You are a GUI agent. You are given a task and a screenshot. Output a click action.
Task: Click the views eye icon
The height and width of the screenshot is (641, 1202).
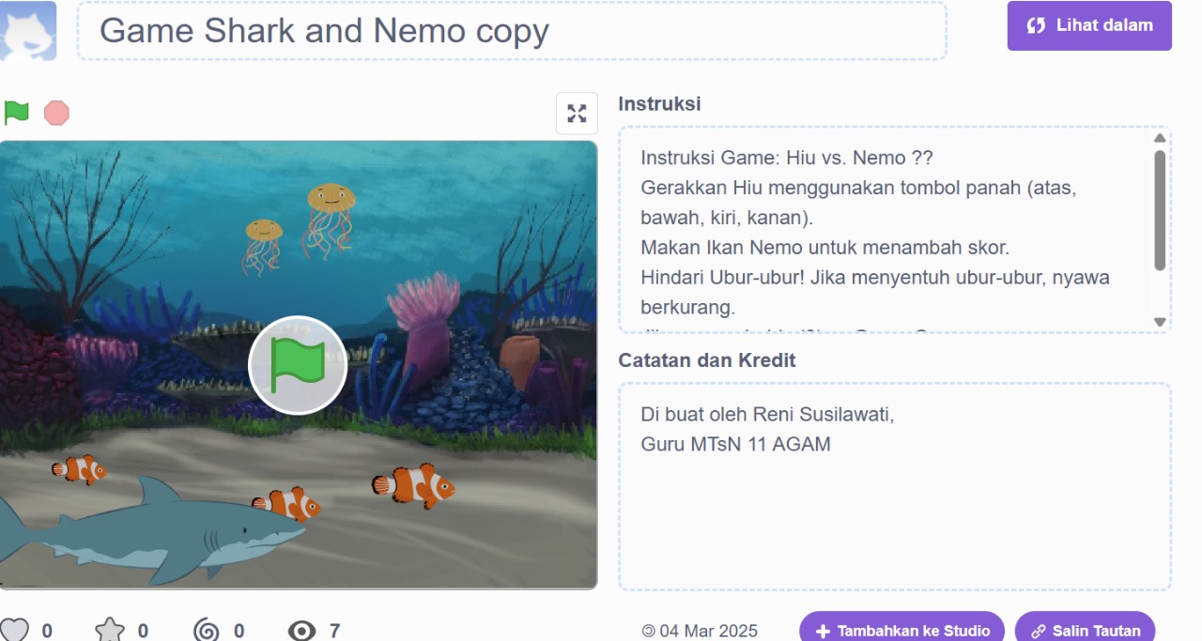coord(301,631)
